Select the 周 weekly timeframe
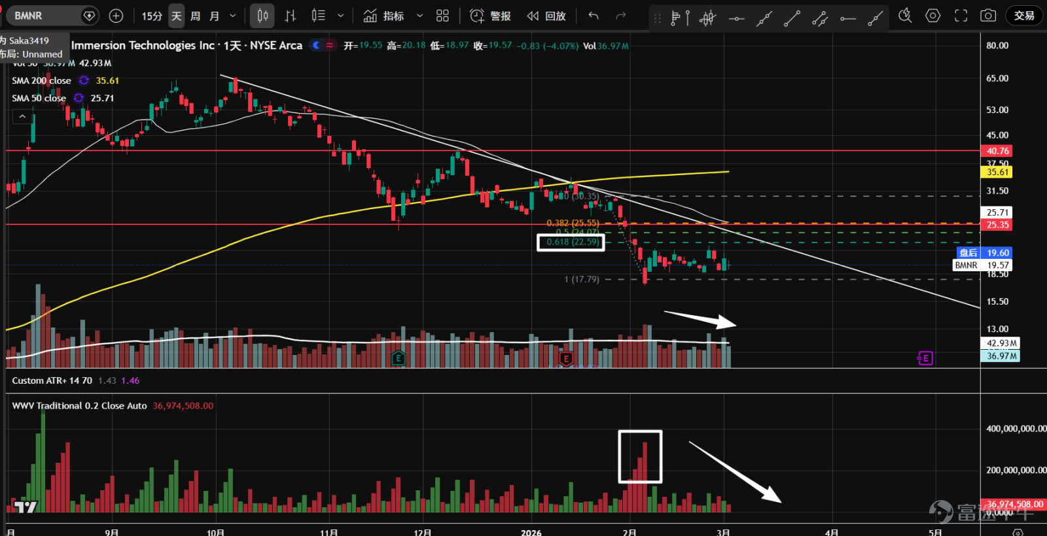This screenshot has height=536, width=1047. (195, 16)
